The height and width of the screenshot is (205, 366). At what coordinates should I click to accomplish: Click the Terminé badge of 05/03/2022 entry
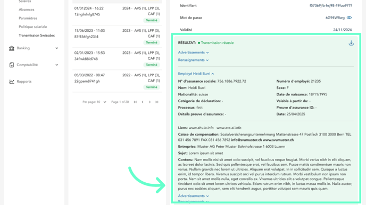click(152, 87)
